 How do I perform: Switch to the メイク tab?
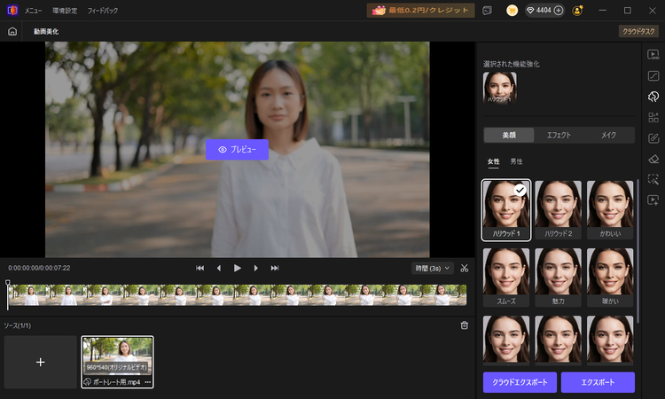coord(608,135)
